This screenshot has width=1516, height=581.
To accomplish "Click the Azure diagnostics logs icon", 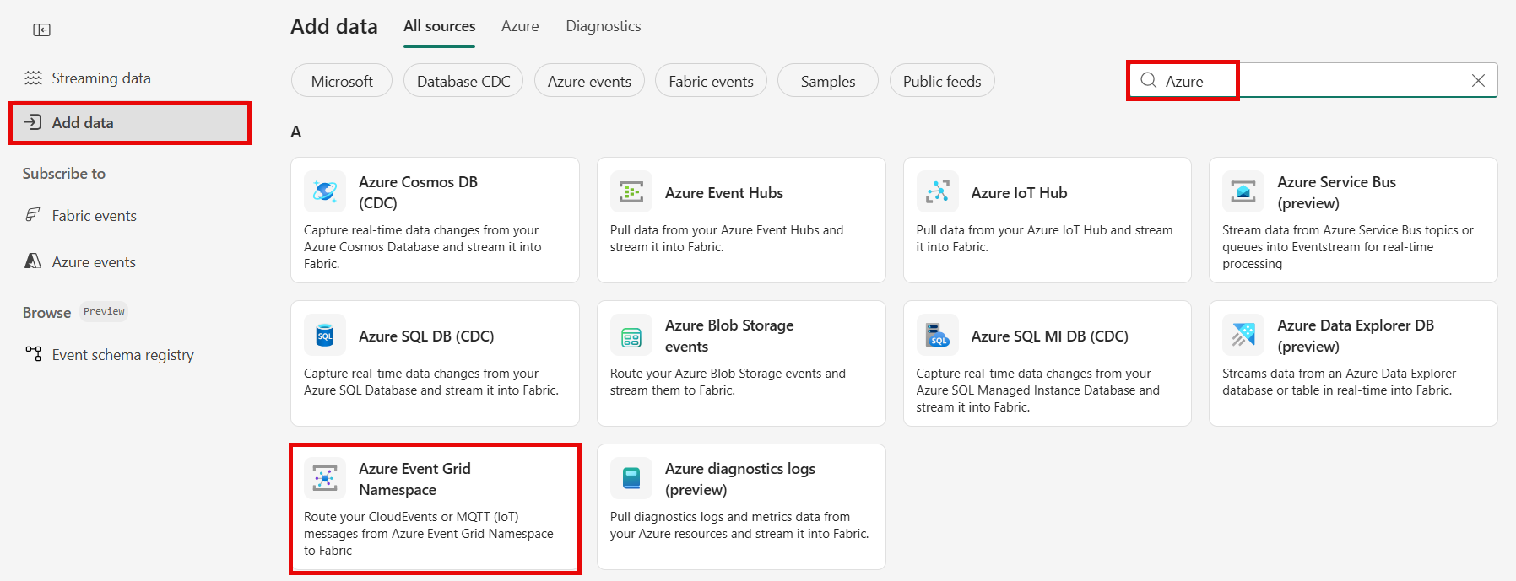I will (x=631, y=478).
